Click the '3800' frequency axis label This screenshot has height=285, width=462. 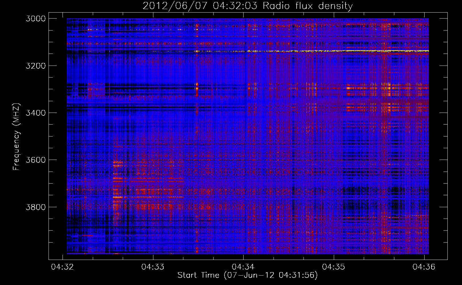pos(36,207)
